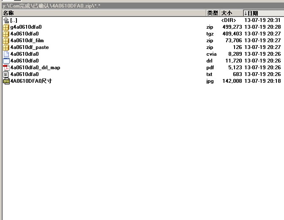The image size is (284, 220).
Task: Click the parent directory up-arrow icon
Action: click(x=6, y=20)
